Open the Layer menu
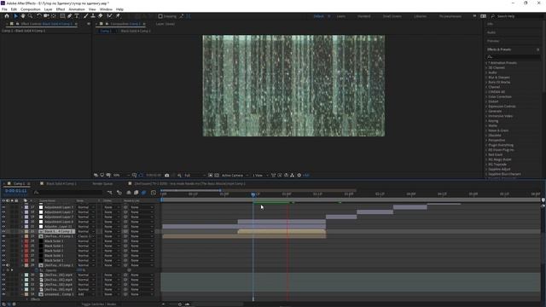546x307 pixels. click(x=48, y=9)
